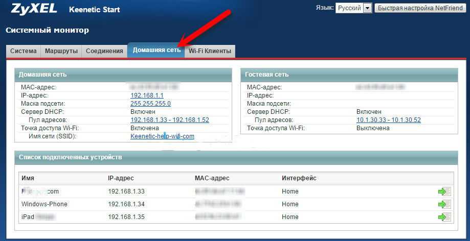This screenshot has height=241, width=470.
Task: Select the Соединения tab
Action: (104, 51)
